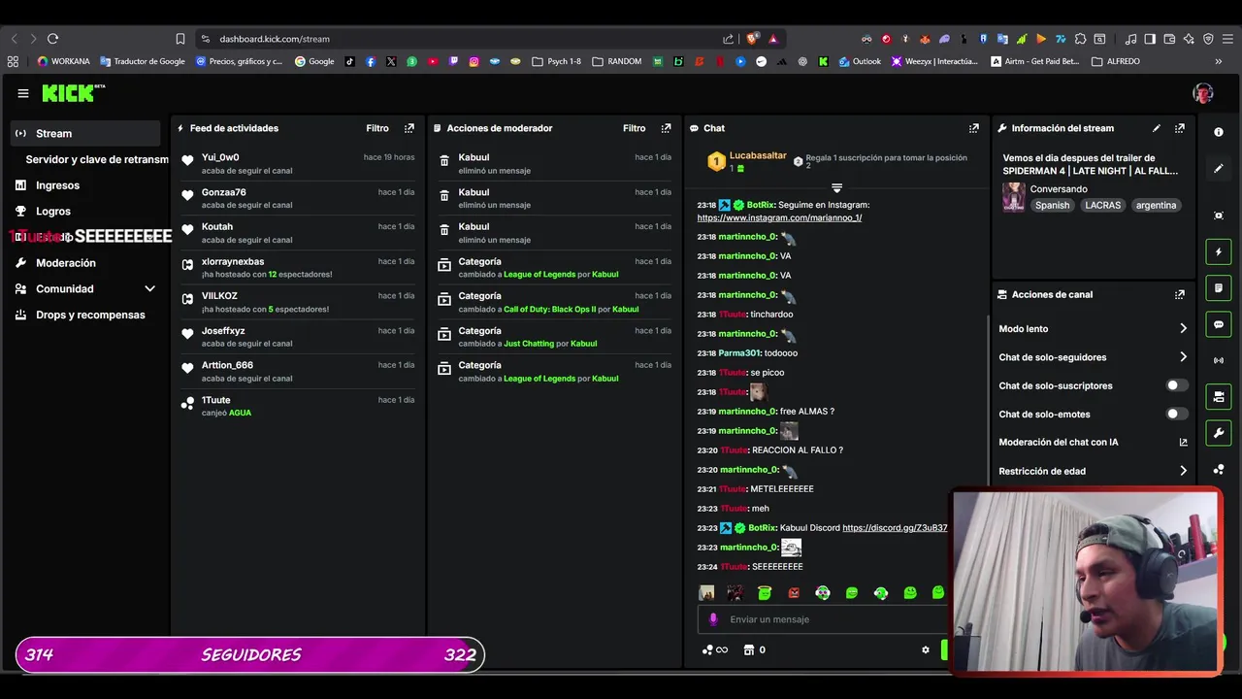The width and height of the screenshot is (1242, 699).
Task: Reload the page in browser
Action: pos(52,39)
